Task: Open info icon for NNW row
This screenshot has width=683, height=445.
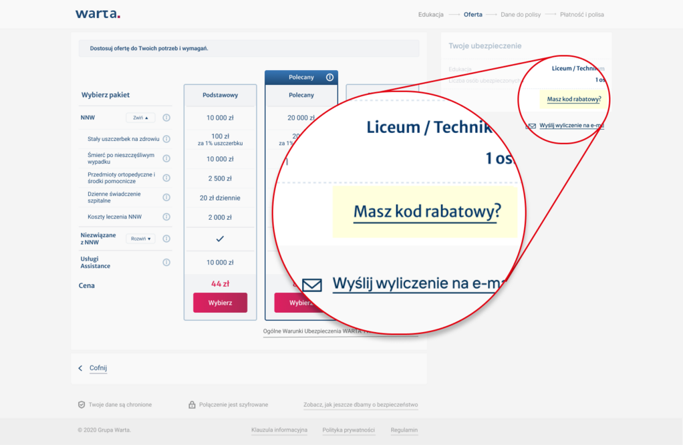Action: click(166, 118)
